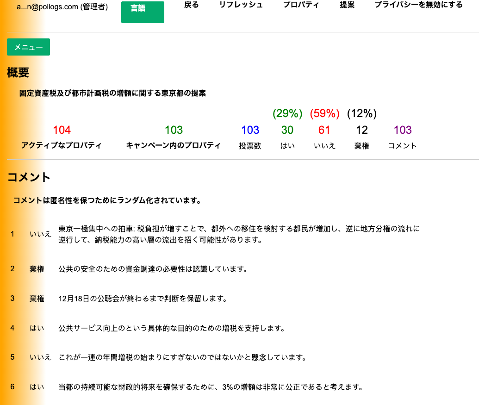485x405 pixels.
Task: Open the 投票数 total count
Action: (249, 130)
